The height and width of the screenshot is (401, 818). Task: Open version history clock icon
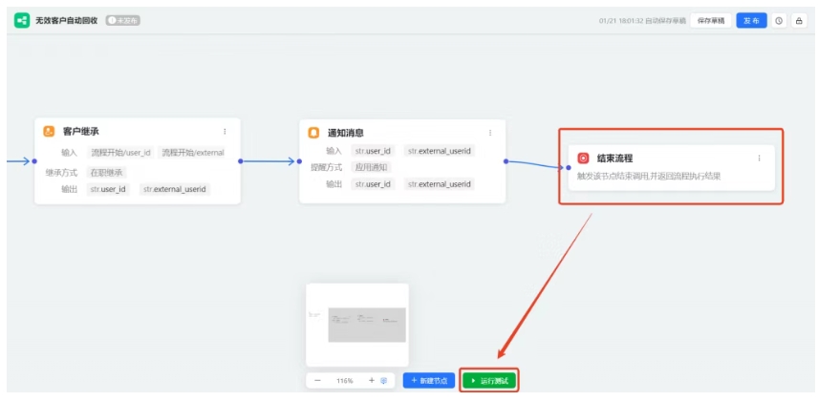tap(779, 20)
